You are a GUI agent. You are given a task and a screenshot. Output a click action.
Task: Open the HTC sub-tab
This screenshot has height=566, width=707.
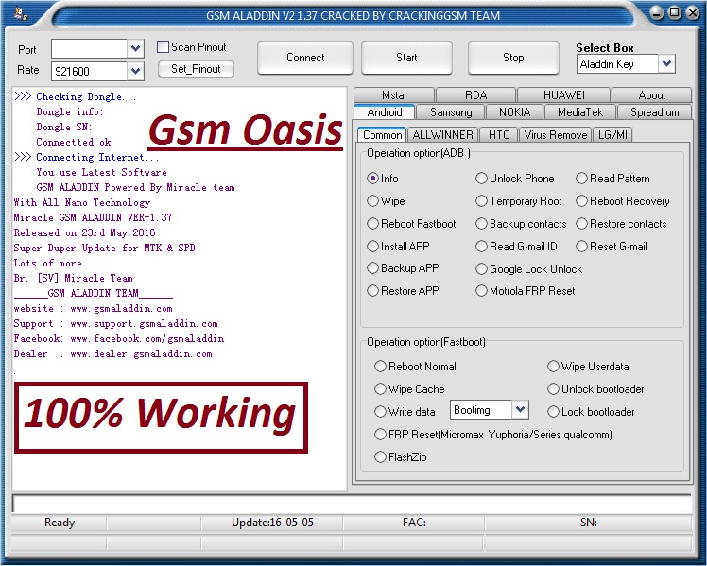pyautogui.click(x=499, y=135)
